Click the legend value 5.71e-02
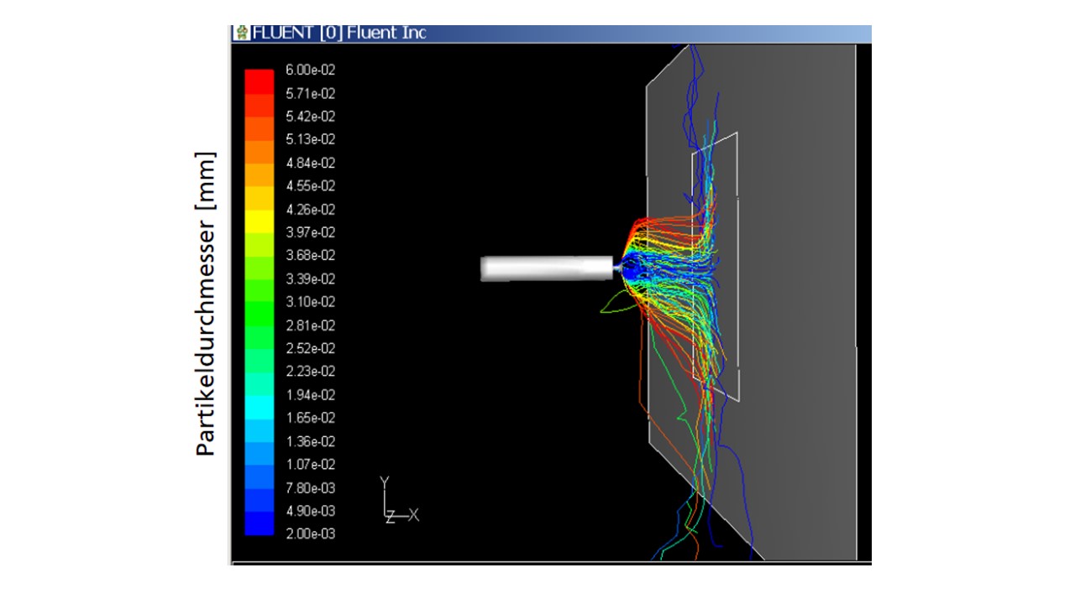The height and width of the screenshot is (604, 1075). [x=310, y=93]
